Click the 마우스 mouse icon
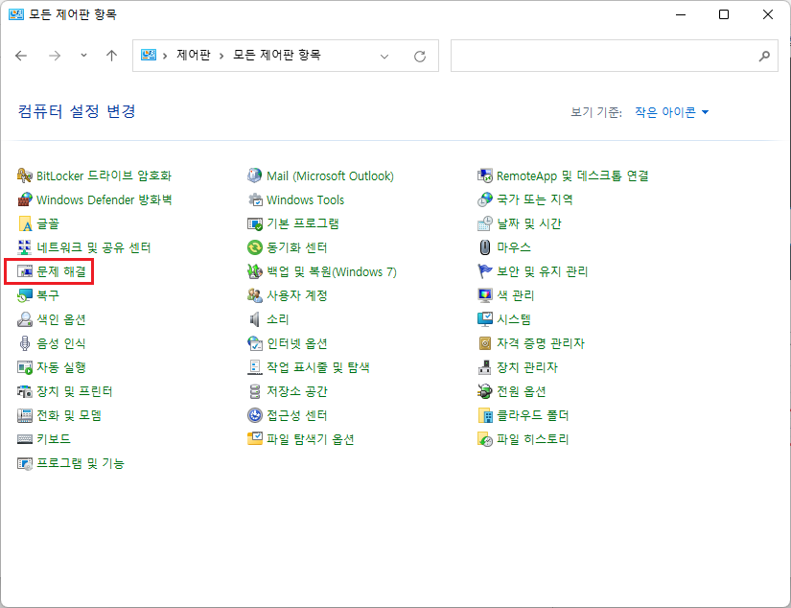The height and width of the screenshot is (608, 791). click(485, 248)
